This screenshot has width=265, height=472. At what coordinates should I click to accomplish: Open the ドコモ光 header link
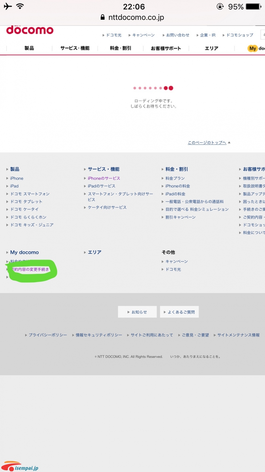point(114,35)
